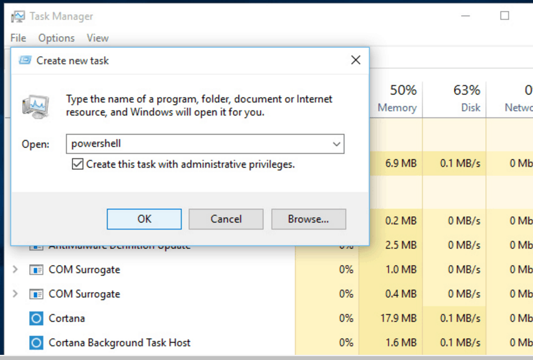Click the 17.9 MB memory value
The height and width of the screenshot is (360, 533).
[x=398, y=319]
